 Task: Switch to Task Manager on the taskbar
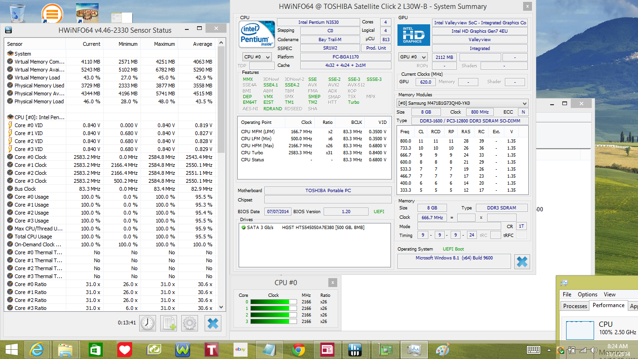pos(414,350)
